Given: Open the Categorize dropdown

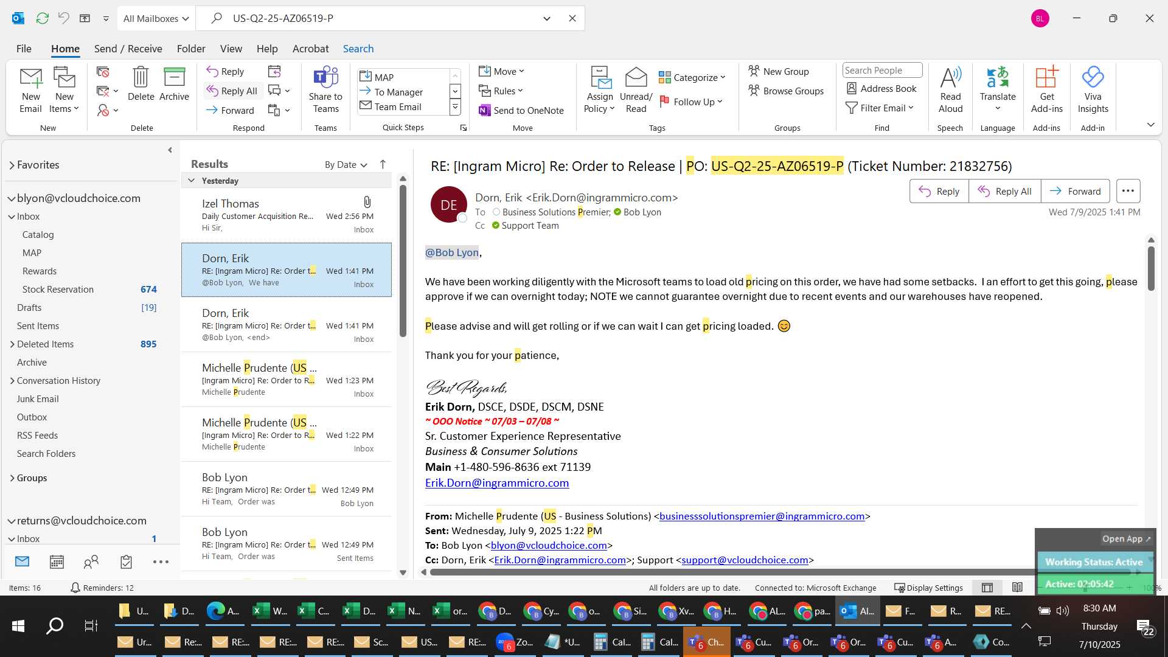Looking at the screenshot, I should tap(692, 77).
